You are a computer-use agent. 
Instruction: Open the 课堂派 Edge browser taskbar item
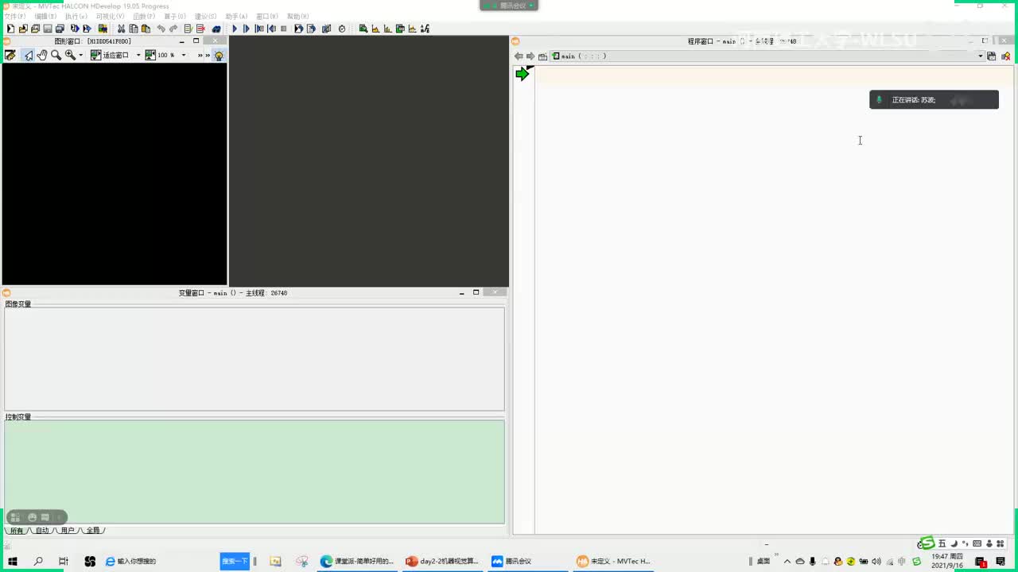357,562
